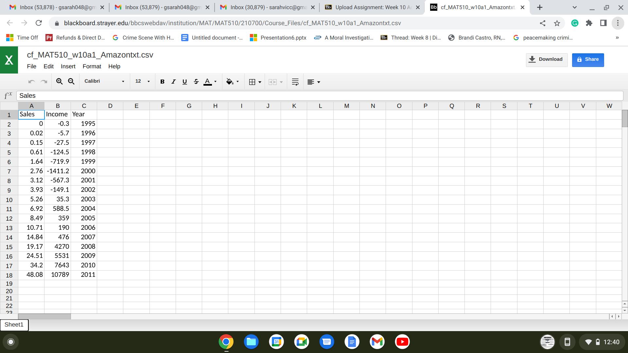Toggle underline formatting

[x=184, y=82]
